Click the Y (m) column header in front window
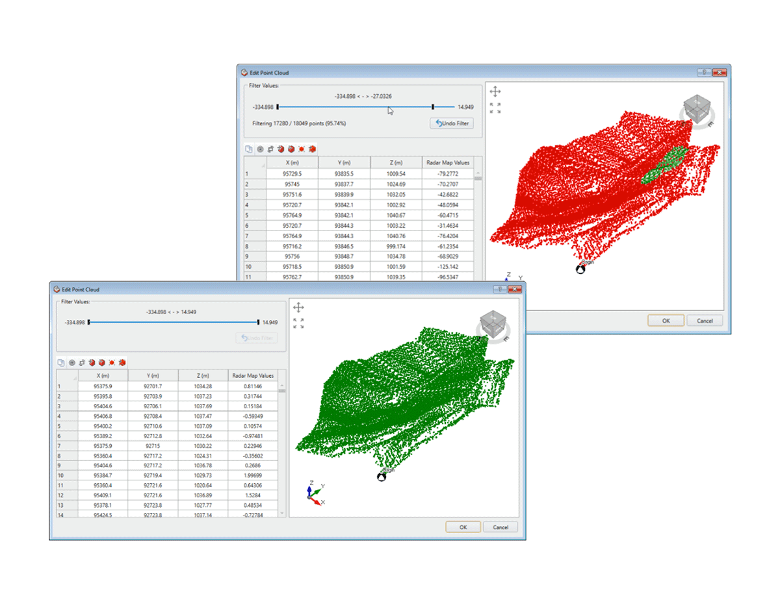The height and width of the screenshot is (609, 780). tap(153, 375)
